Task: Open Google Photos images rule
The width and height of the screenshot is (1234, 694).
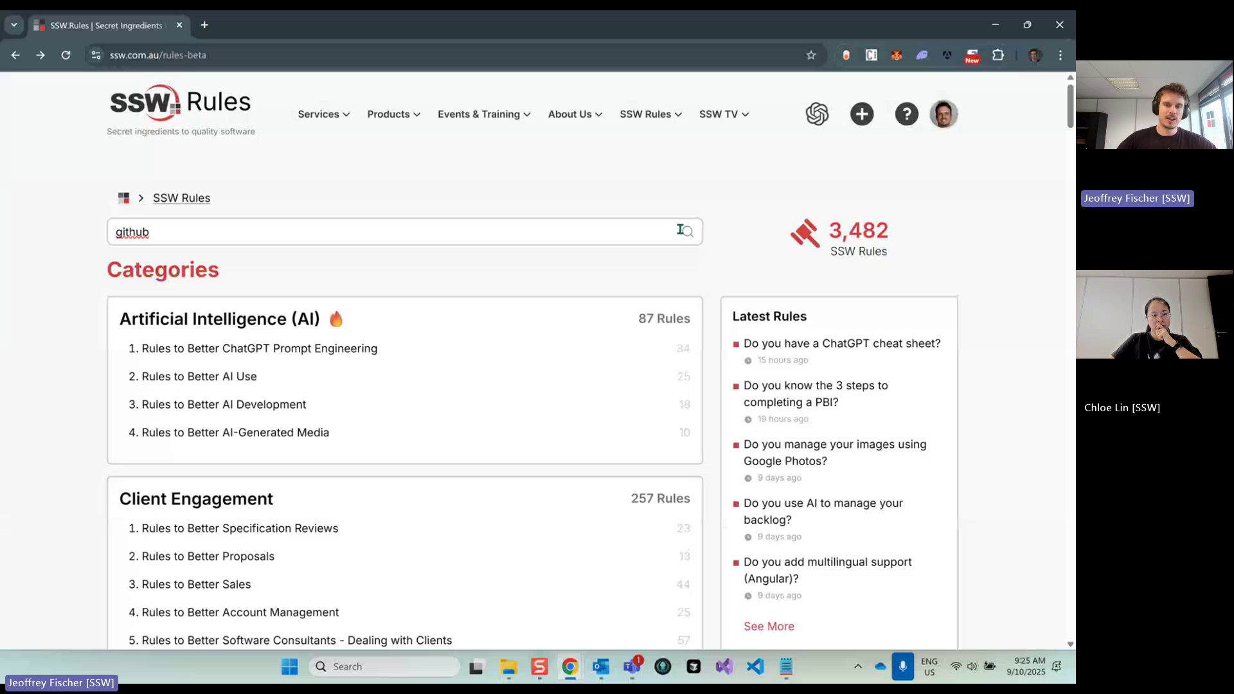Action: (835, 453)
